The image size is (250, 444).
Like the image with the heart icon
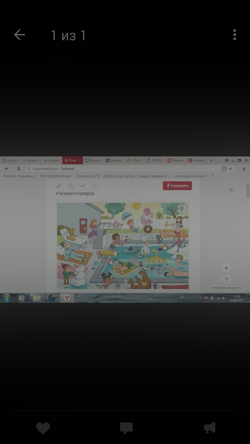43,428
